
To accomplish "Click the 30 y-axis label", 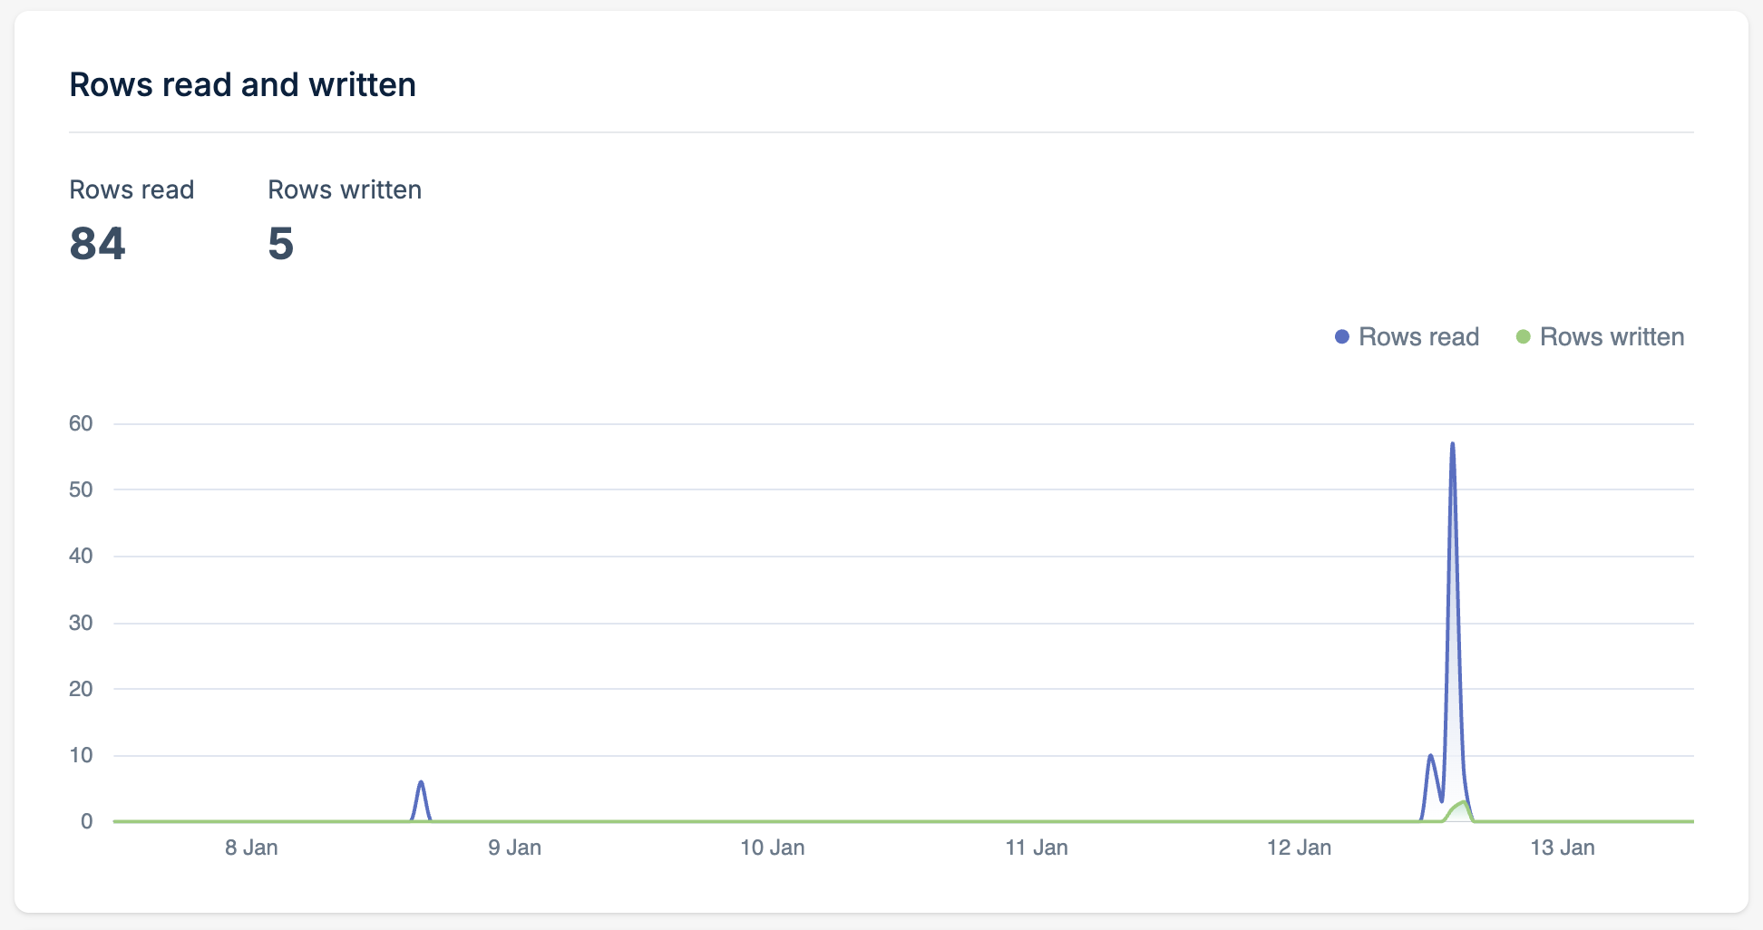I will click(81, 623).
